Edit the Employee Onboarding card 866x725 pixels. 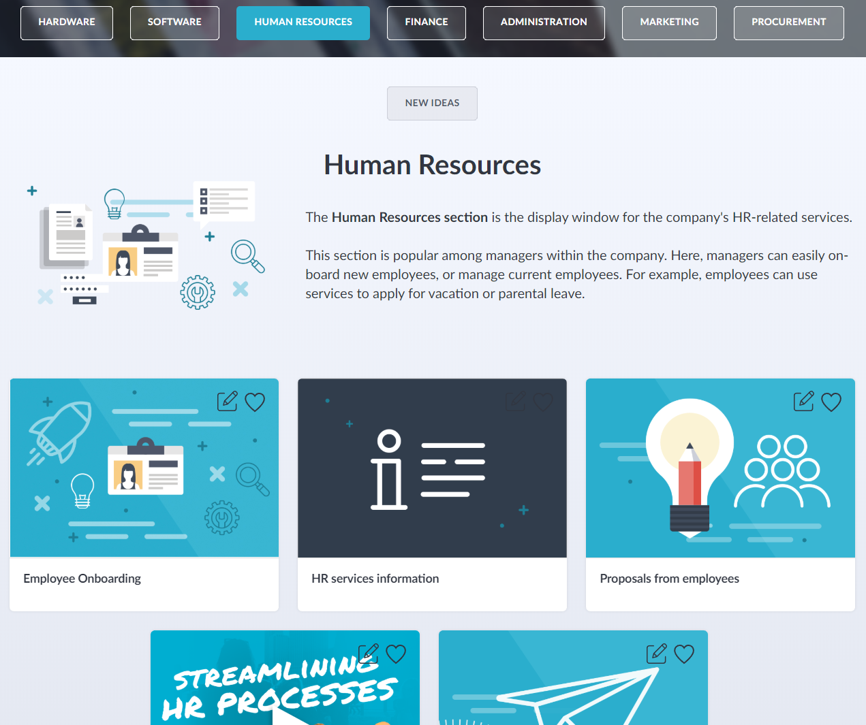click(227, 401)
